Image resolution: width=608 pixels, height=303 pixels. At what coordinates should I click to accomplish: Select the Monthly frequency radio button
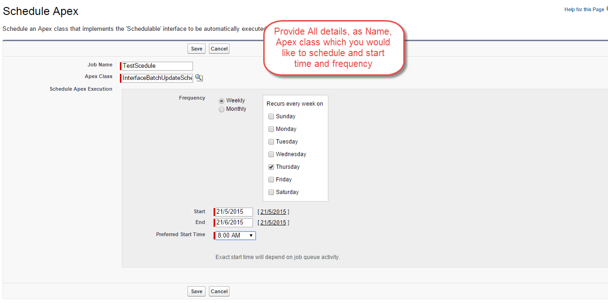222,109
